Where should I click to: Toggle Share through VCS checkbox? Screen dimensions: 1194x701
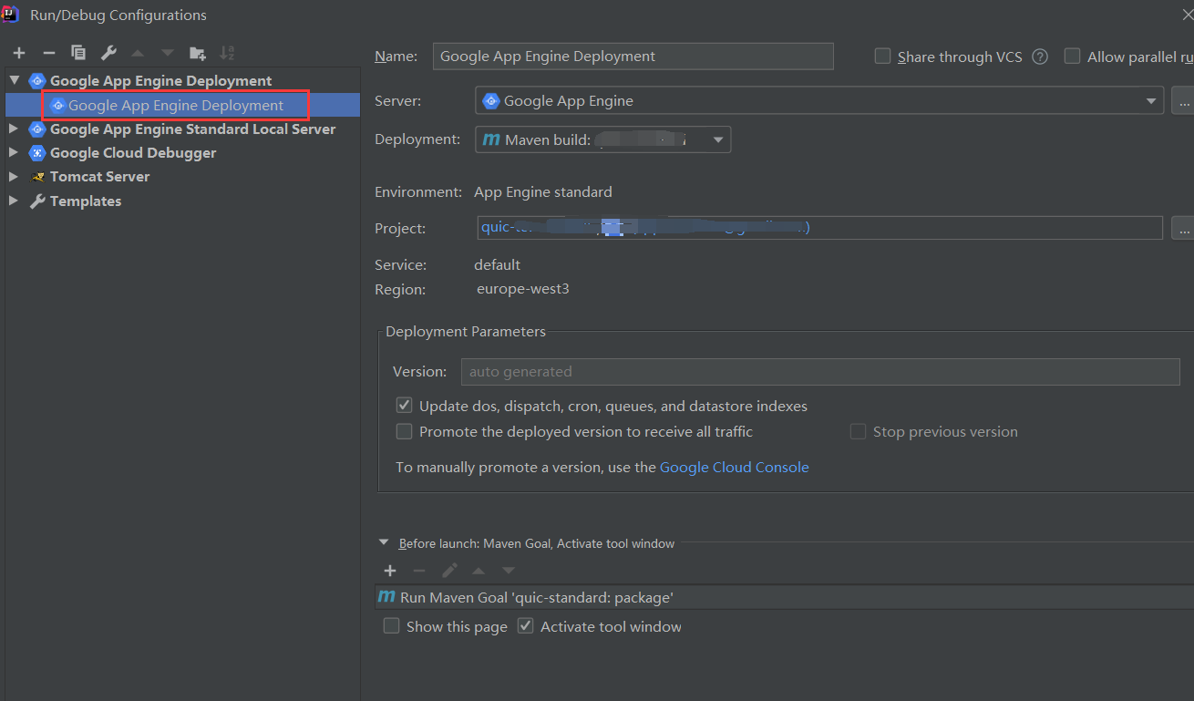pyautogui.click(x=882, y=57)
